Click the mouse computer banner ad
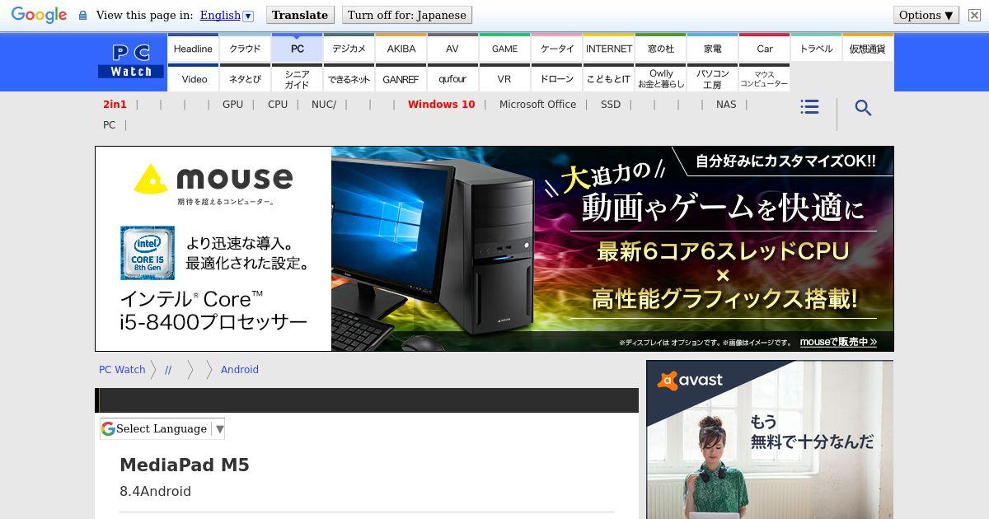The width and height of the screenshot is (989, 519). 494,249
